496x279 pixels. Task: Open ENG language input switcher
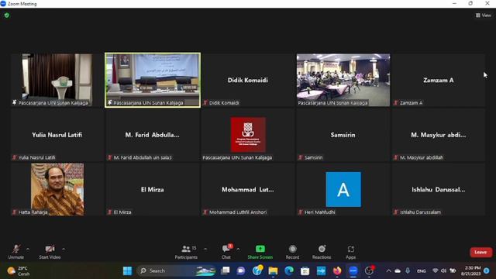coord(422,270)
